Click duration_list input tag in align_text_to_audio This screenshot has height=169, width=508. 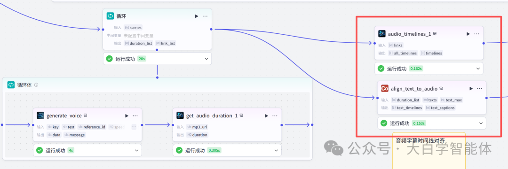(405, 100)
